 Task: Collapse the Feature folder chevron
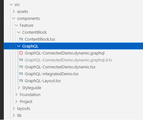pyautogui.click(x=16, y=26)
